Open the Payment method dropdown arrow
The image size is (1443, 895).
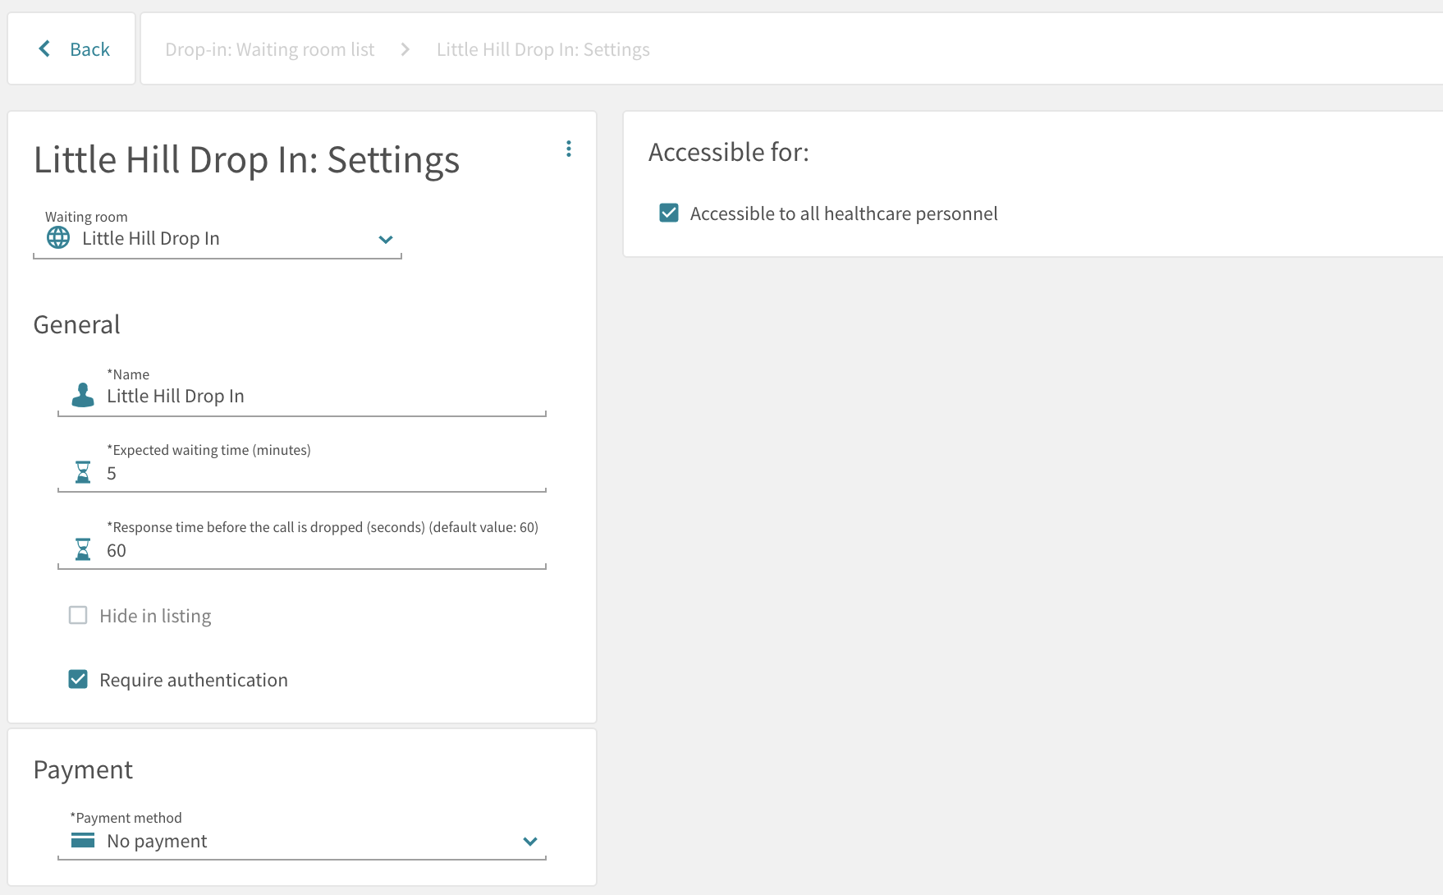coord(530,842)
